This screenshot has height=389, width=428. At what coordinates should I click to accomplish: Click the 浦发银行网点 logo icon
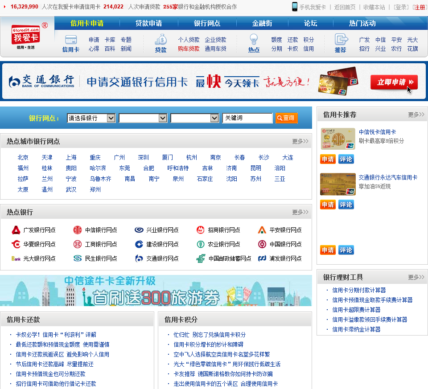(x=262, y=258)
